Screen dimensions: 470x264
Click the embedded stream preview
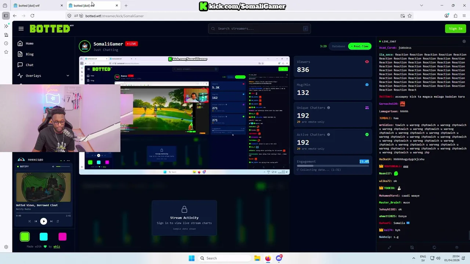(x=184, y=115)
